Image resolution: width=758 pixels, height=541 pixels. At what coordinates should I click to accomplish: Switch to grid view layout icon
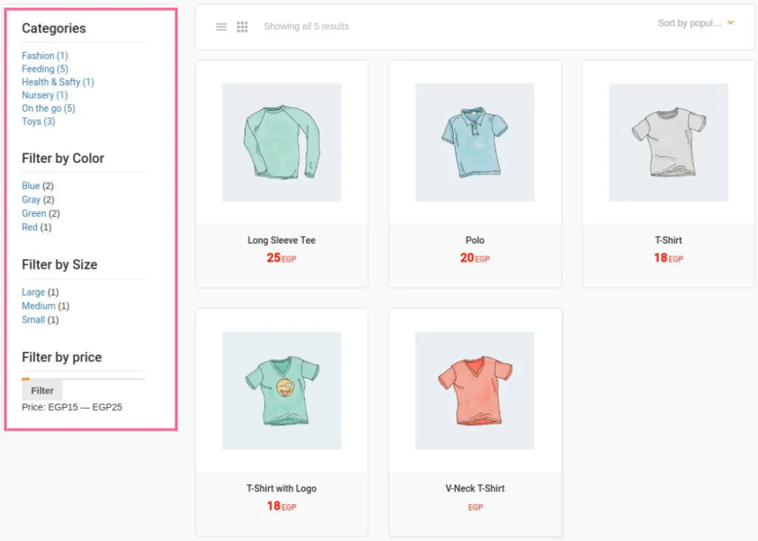(x=242, y=27)
